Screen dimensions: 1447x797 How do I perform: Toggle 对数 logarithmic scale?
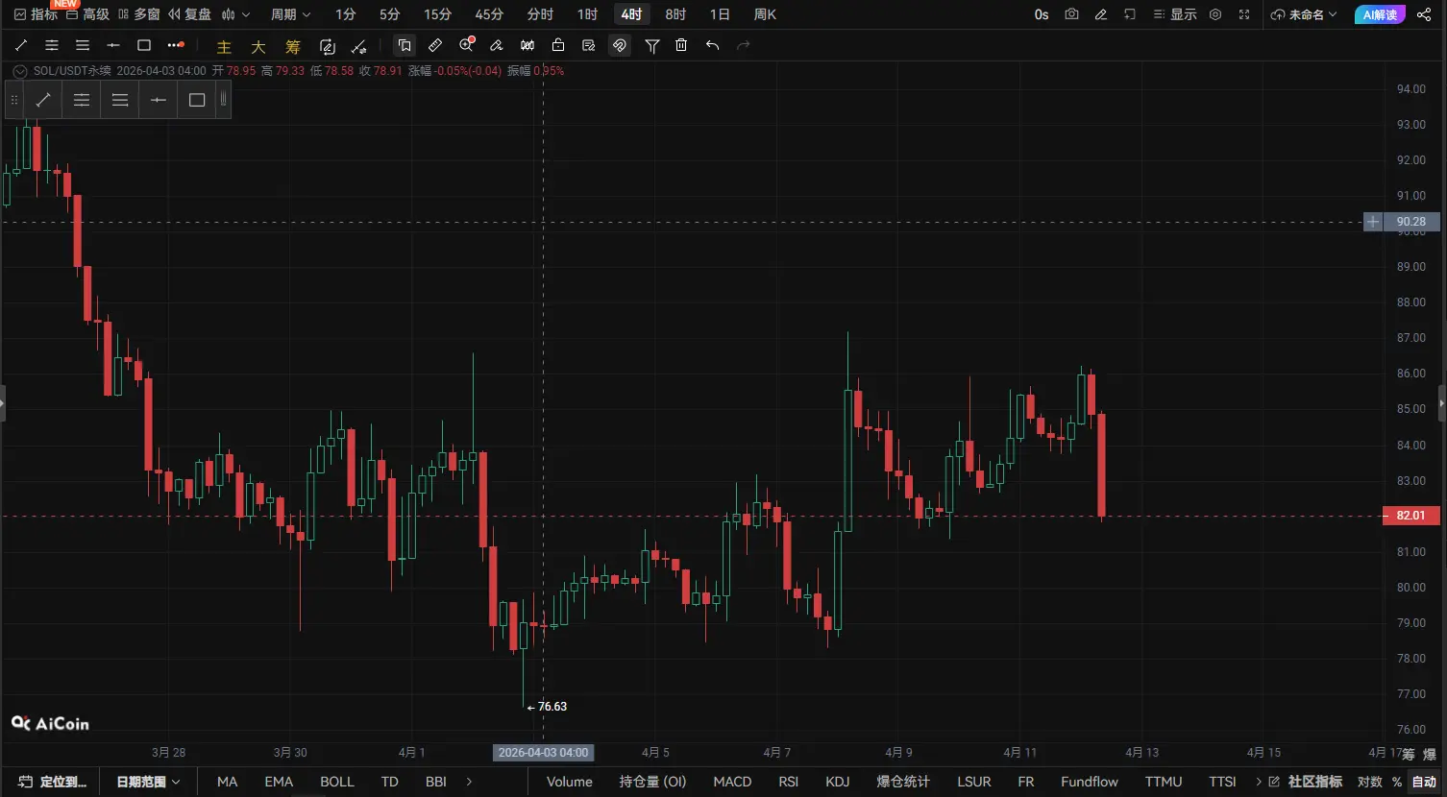1369,782
